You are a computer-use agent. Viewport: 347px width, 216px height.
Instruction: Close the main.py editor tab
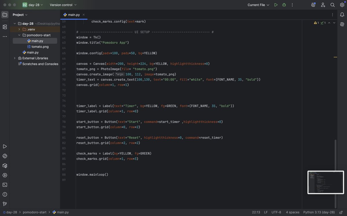tap(84, 15)
